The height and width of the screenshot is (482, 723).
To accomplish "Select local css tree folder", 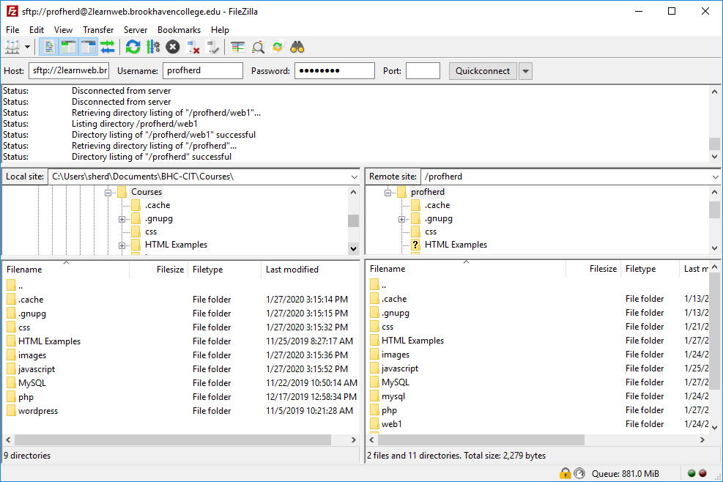I will pos(151,231).
